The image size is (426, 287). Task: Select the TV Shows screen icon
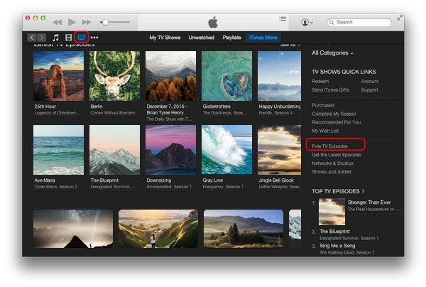click(81, 37)
